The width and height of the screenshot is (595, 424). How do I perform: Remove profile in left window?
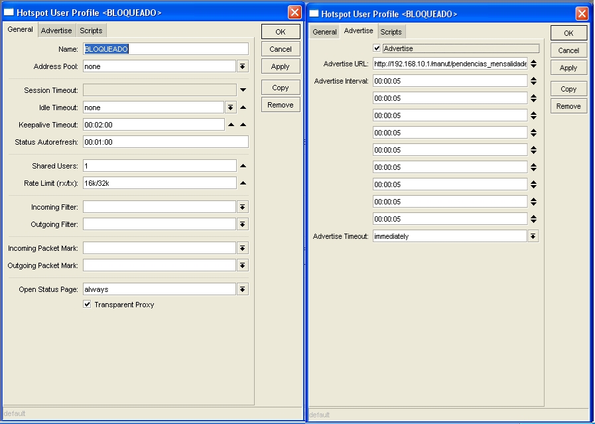(x=281, y=105)
